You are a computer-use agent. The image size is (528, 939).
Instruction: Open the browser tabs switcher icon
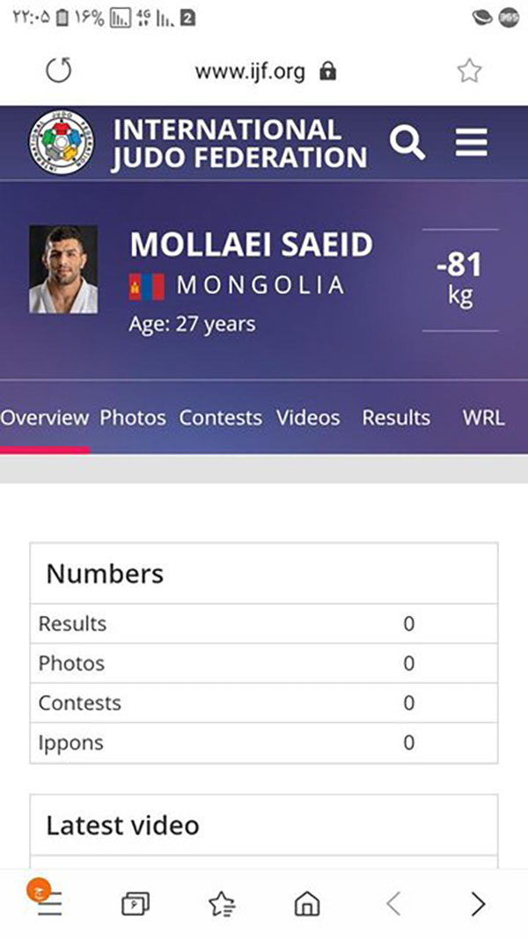click(136, 904)
